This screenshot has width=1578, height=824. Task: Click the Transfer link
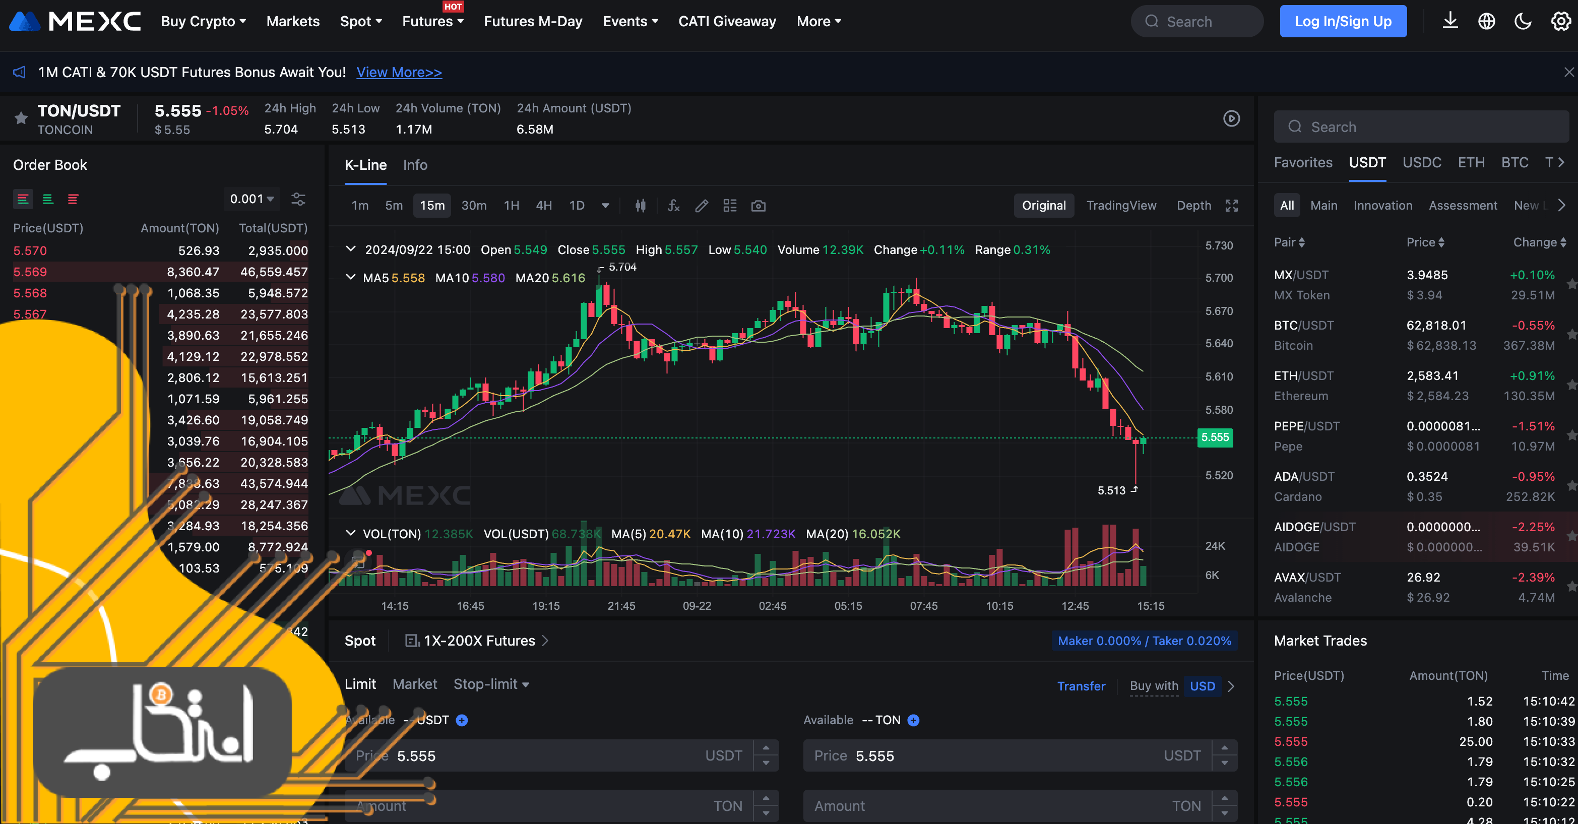pyautogui.click(x=1081, y=686)
